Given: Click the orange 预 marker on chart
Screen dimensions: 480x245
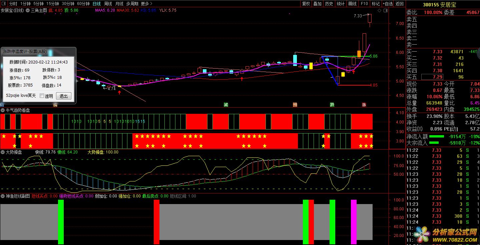Looking at the screenshot, I should click(295, 105).
